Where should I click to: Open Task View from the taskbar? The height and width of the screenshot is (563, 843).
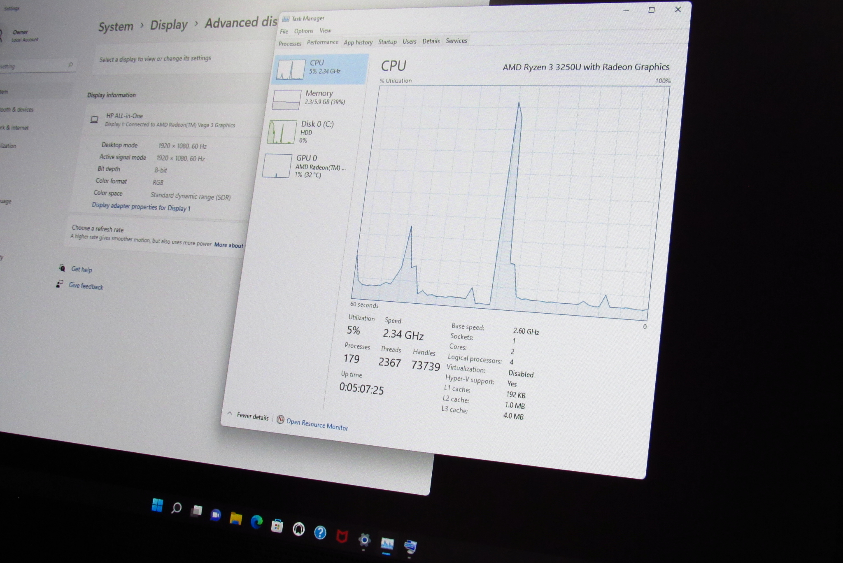pos(196,511)
